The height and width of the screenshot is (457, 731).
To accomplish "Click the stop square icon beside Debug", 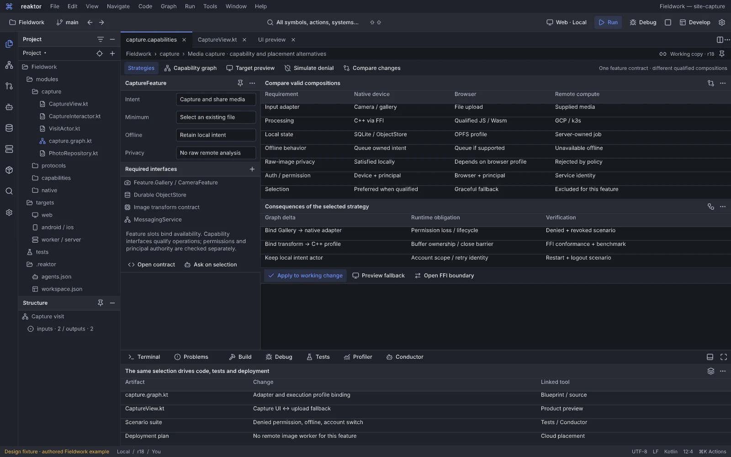I will [x=668, y=22].
